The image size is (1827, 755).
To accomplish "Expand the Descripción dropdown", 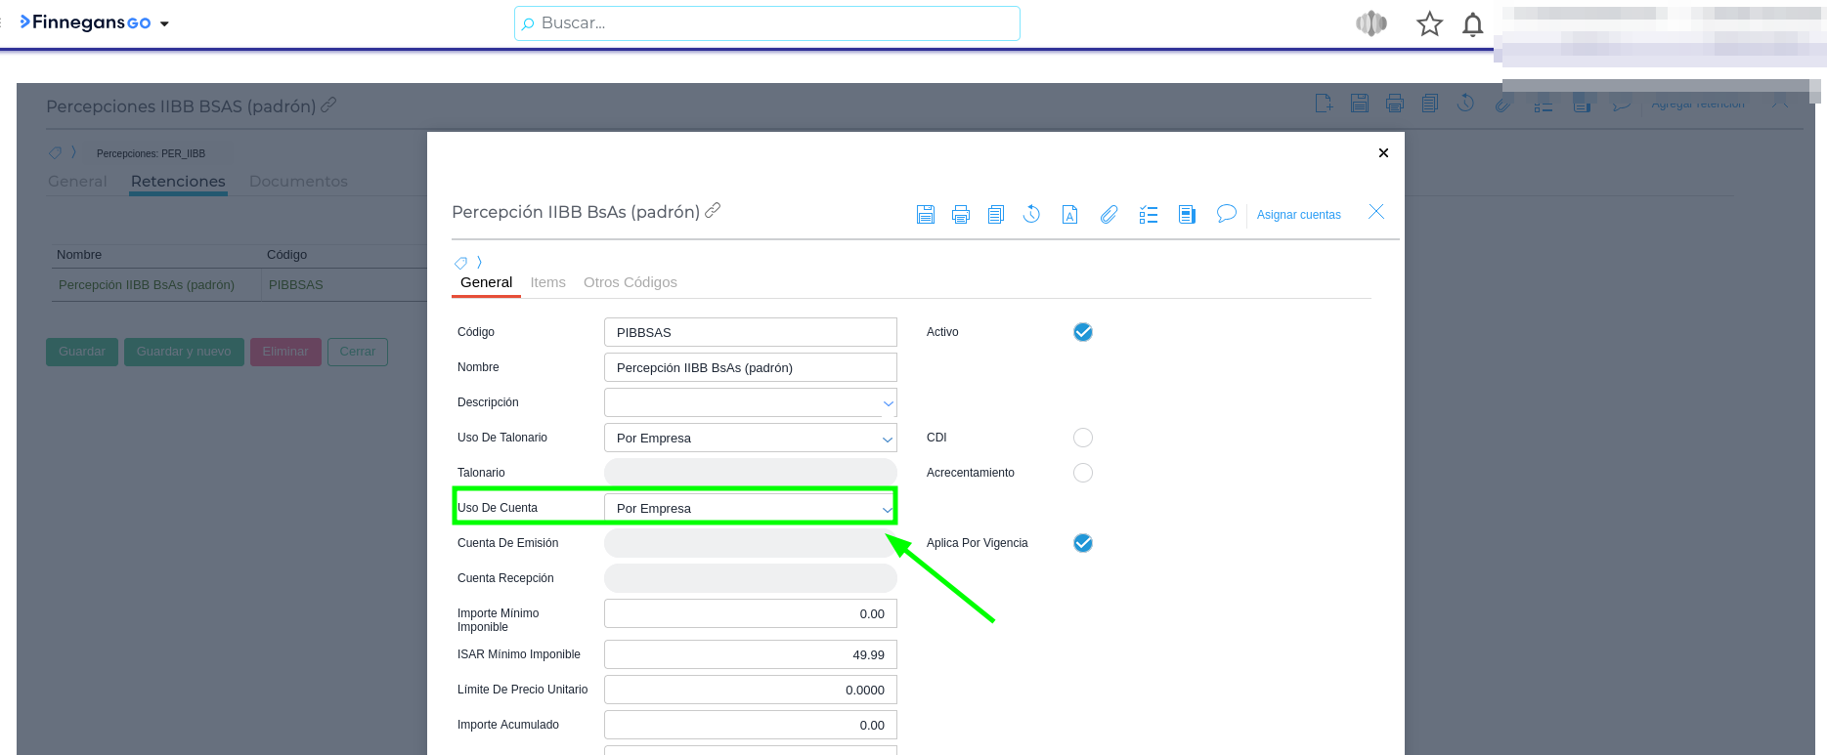I will click(x=887, y=403).
